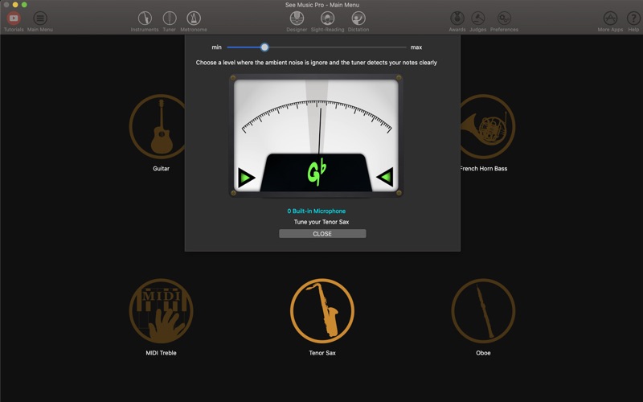643x402 pixels.
Task: Open the Dictation toolbar icon
Action: coord(358,18)
